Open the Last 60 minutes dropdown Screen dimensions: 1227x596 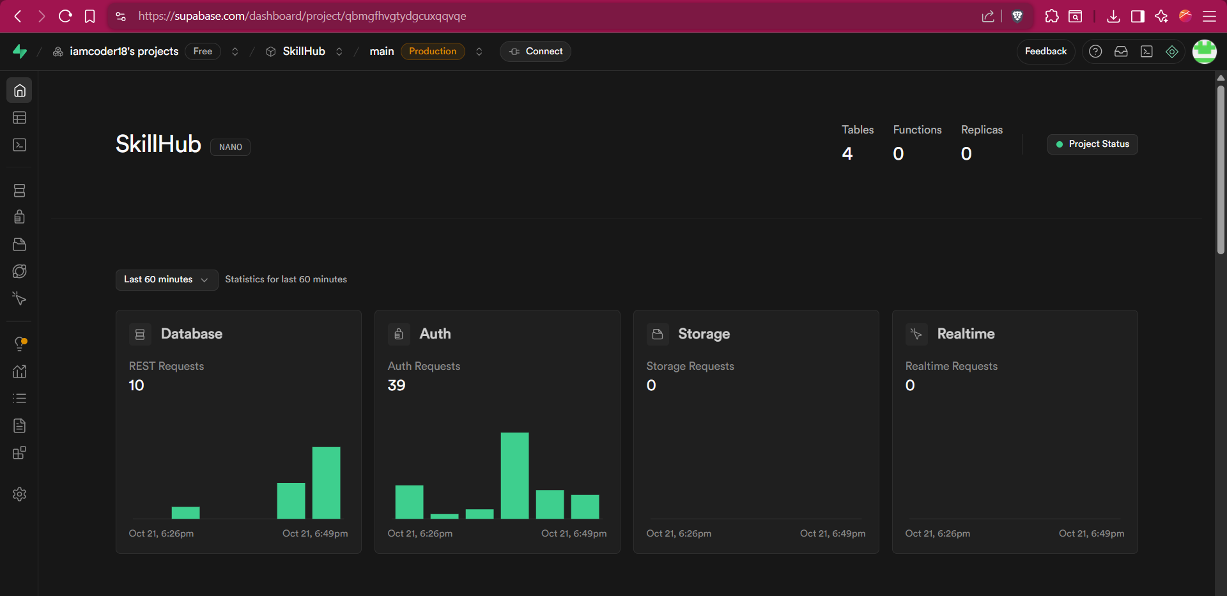[167, 280]
